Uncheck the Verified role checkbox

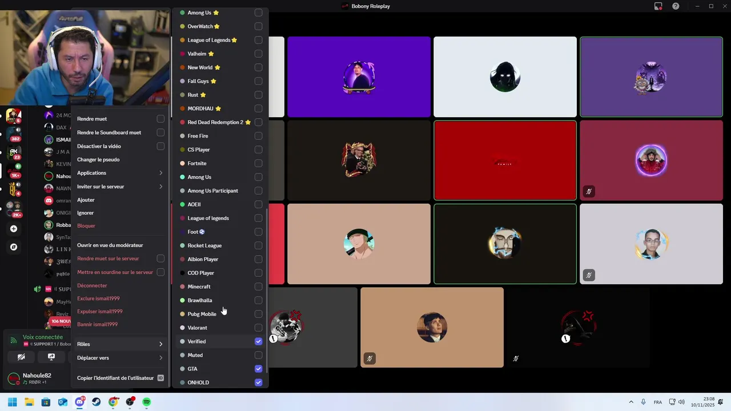pyautogui.click(x=258, y=341)
